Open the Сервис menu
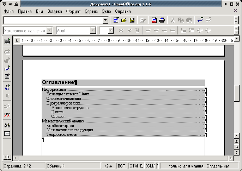 pos(91,11)
